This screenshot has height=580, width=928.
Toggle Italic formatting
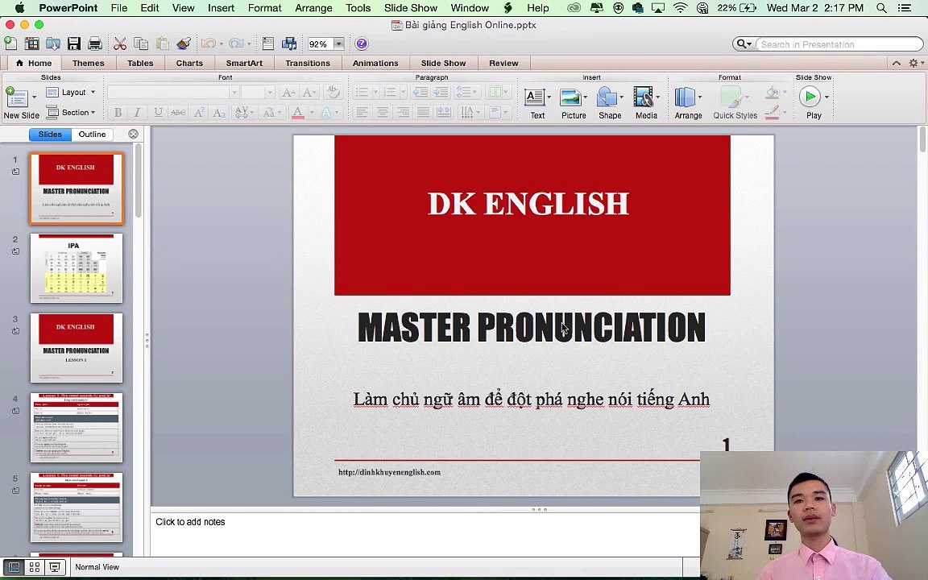tap(137, 113)
